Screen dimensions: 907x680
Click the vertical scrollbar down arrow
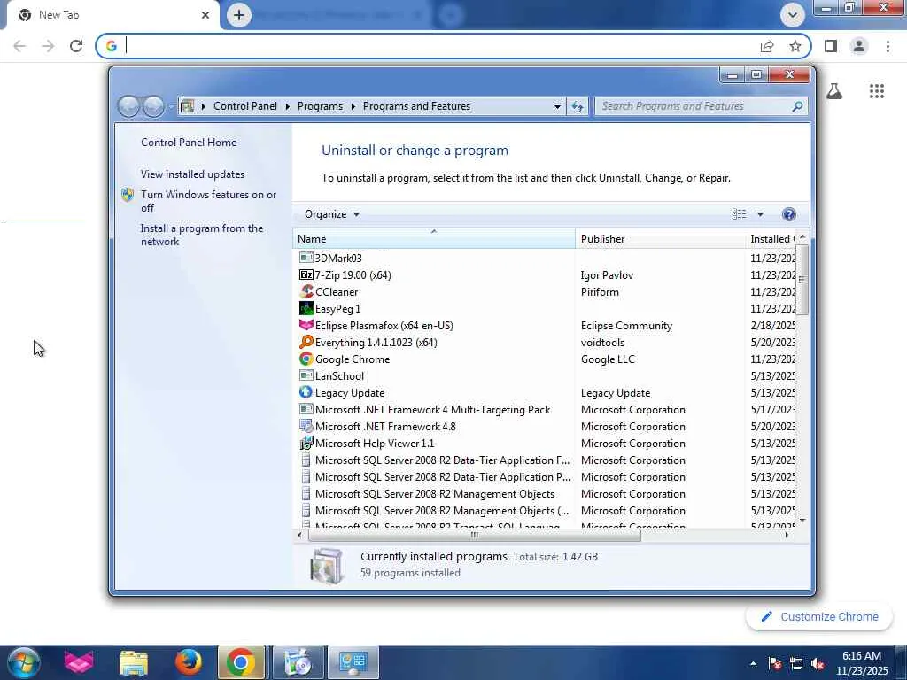(x=802, y=521)
